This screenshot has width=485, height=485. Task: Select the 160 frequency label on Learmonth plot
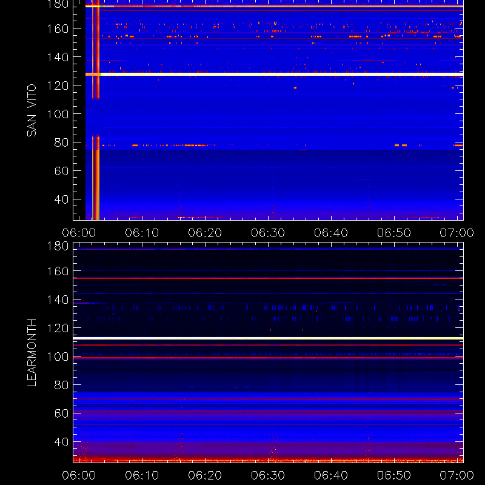pos(58,271)
